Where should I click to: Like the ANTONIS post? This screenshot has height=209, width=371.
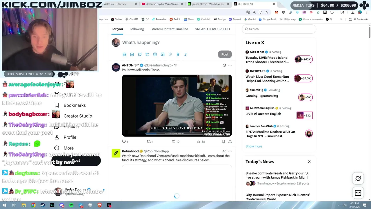175,141
